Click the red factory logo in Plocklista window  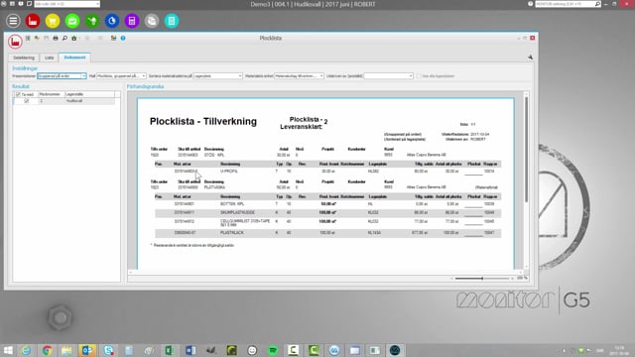coord(16,42)
